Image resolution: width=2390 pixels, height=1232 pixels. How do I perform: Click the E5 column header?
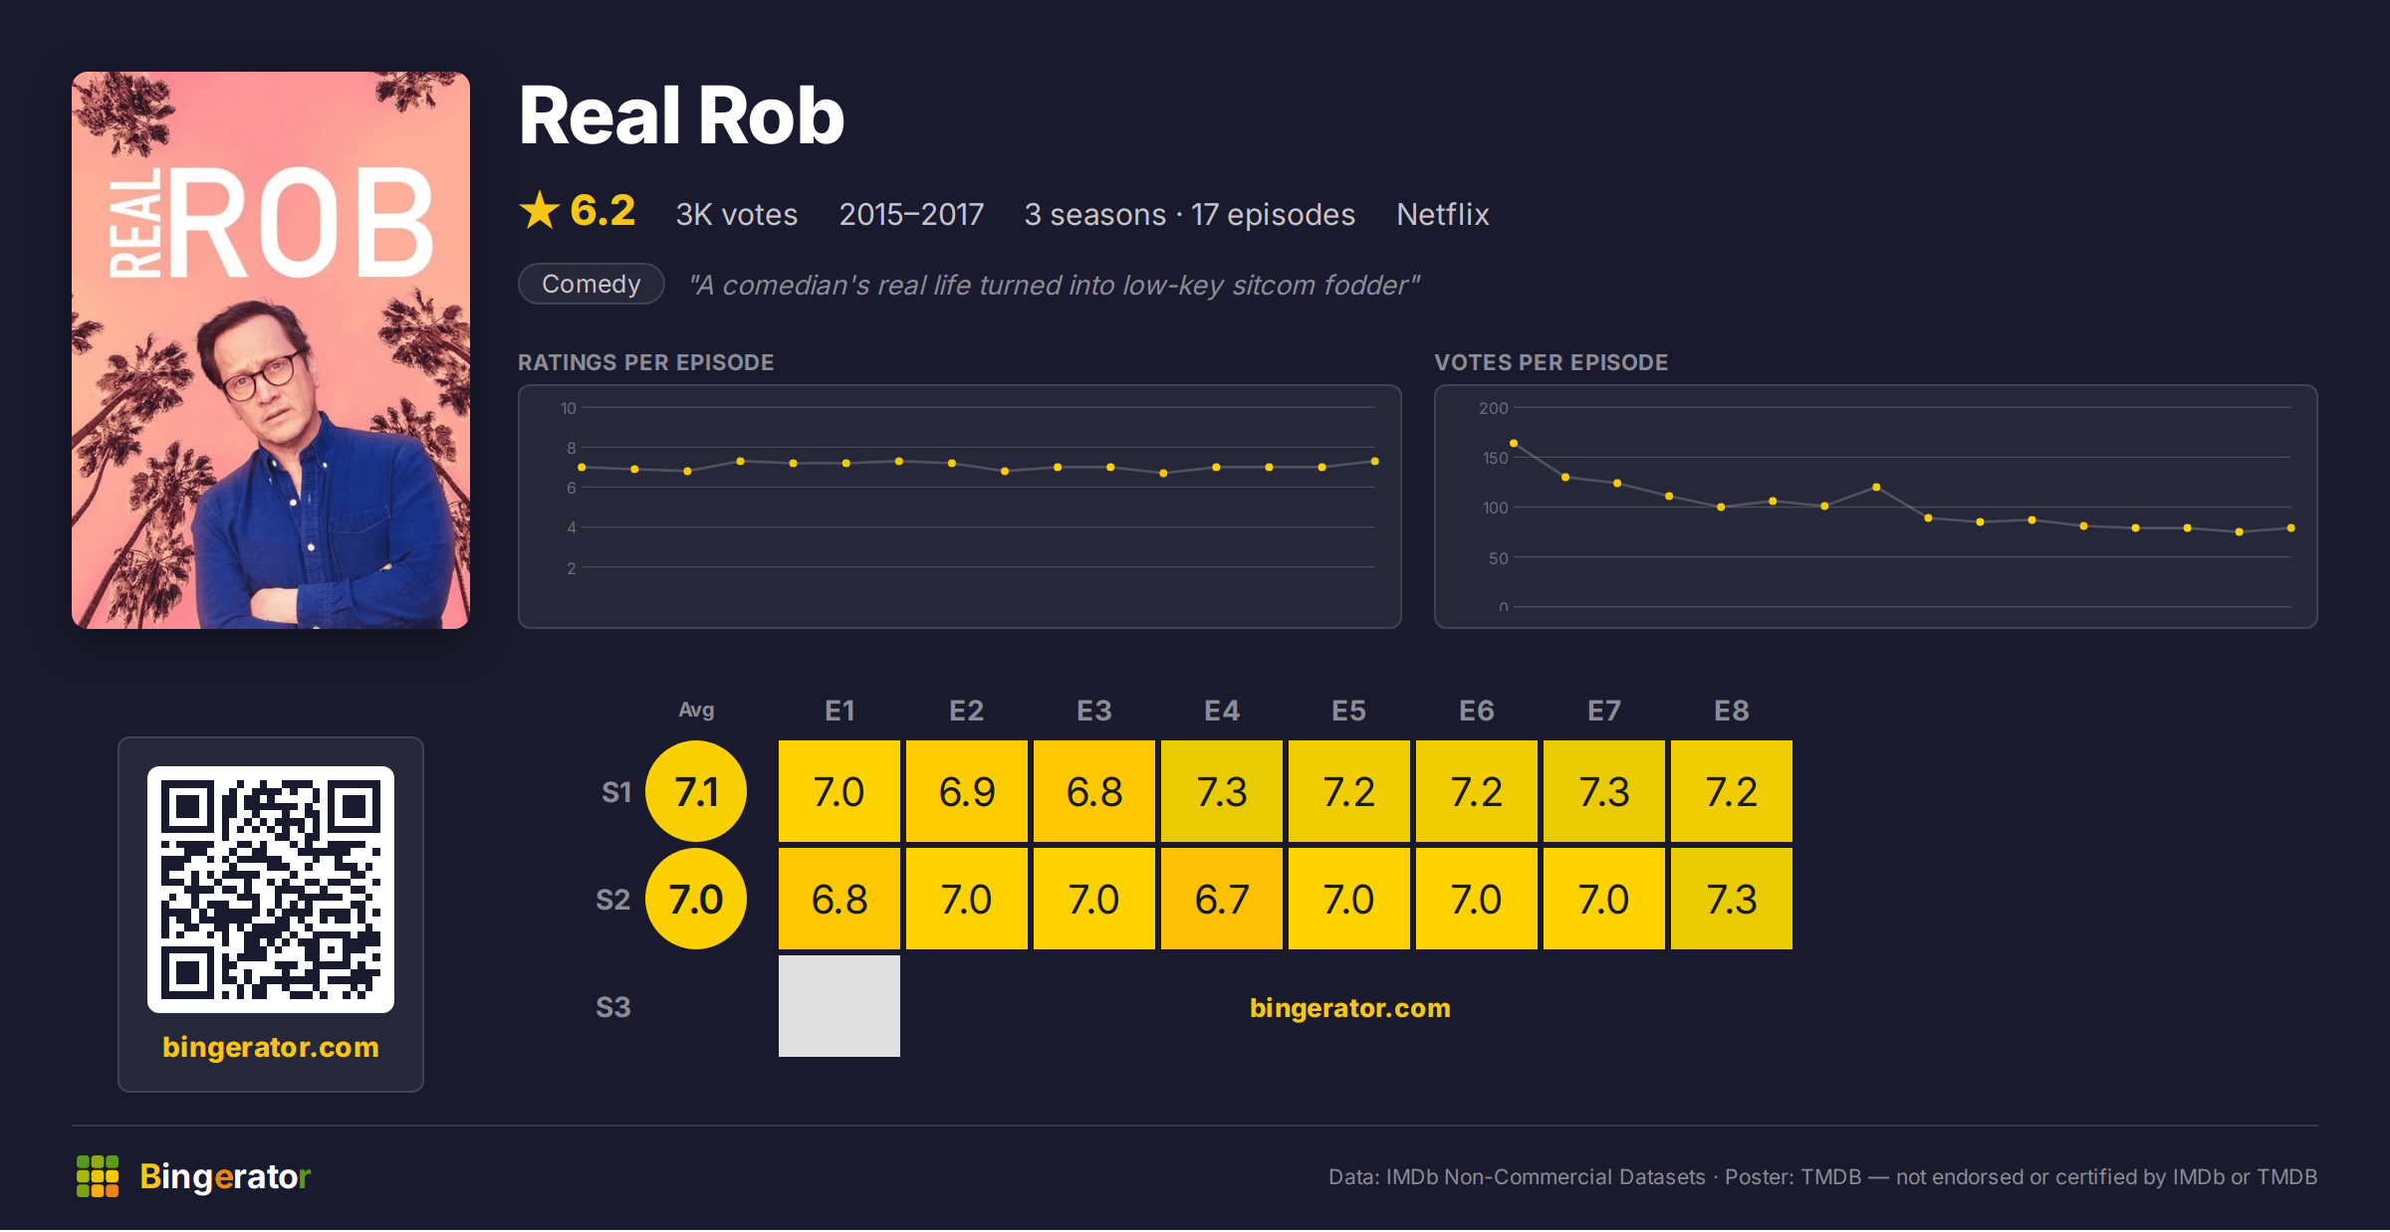click(x=1349, y=711)
